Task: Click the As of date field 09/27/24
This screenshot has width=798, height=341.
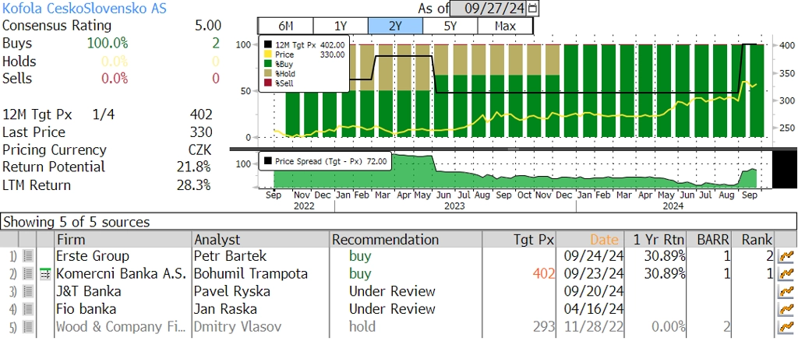Action: [489, 8]
